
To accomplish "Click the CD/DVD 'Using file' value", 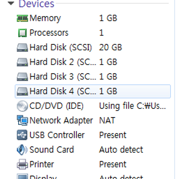I will pyautogui.click(x=132, y=106).
